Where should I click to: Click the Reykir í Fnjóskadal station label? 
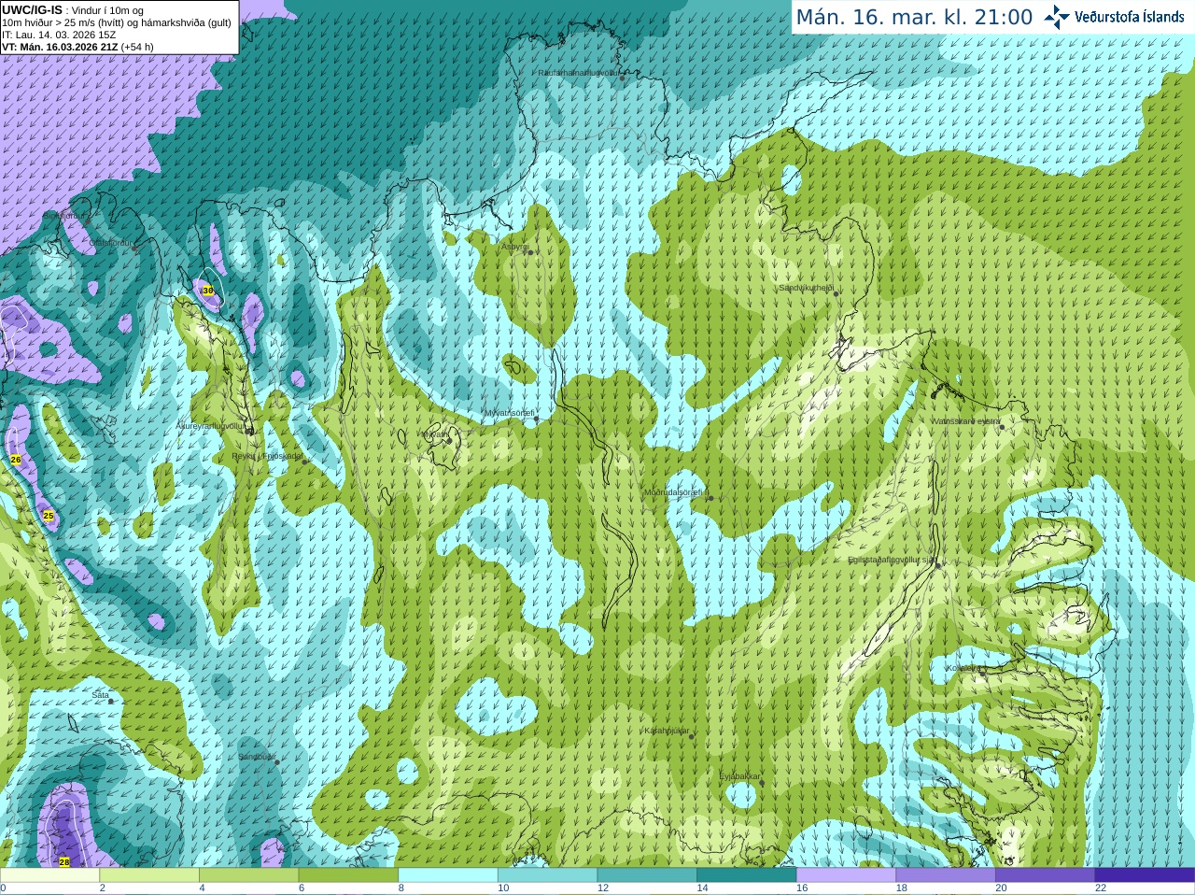267,456
